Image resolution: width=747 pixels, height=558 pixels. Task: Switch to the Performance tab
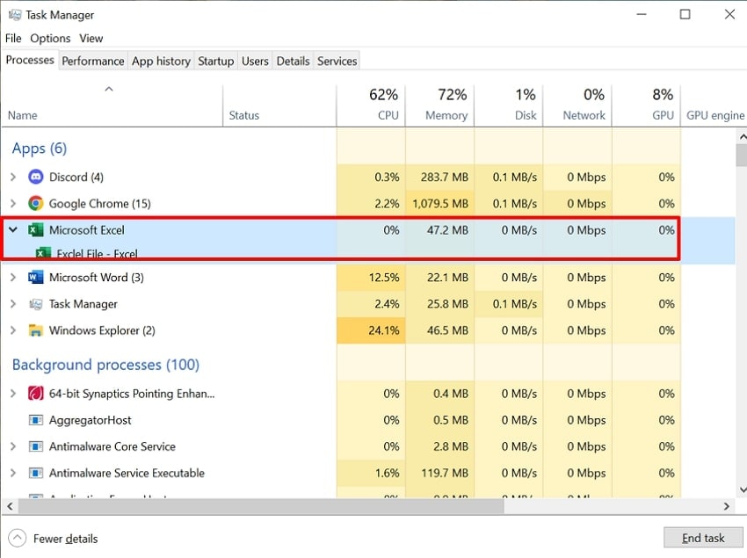92,61
